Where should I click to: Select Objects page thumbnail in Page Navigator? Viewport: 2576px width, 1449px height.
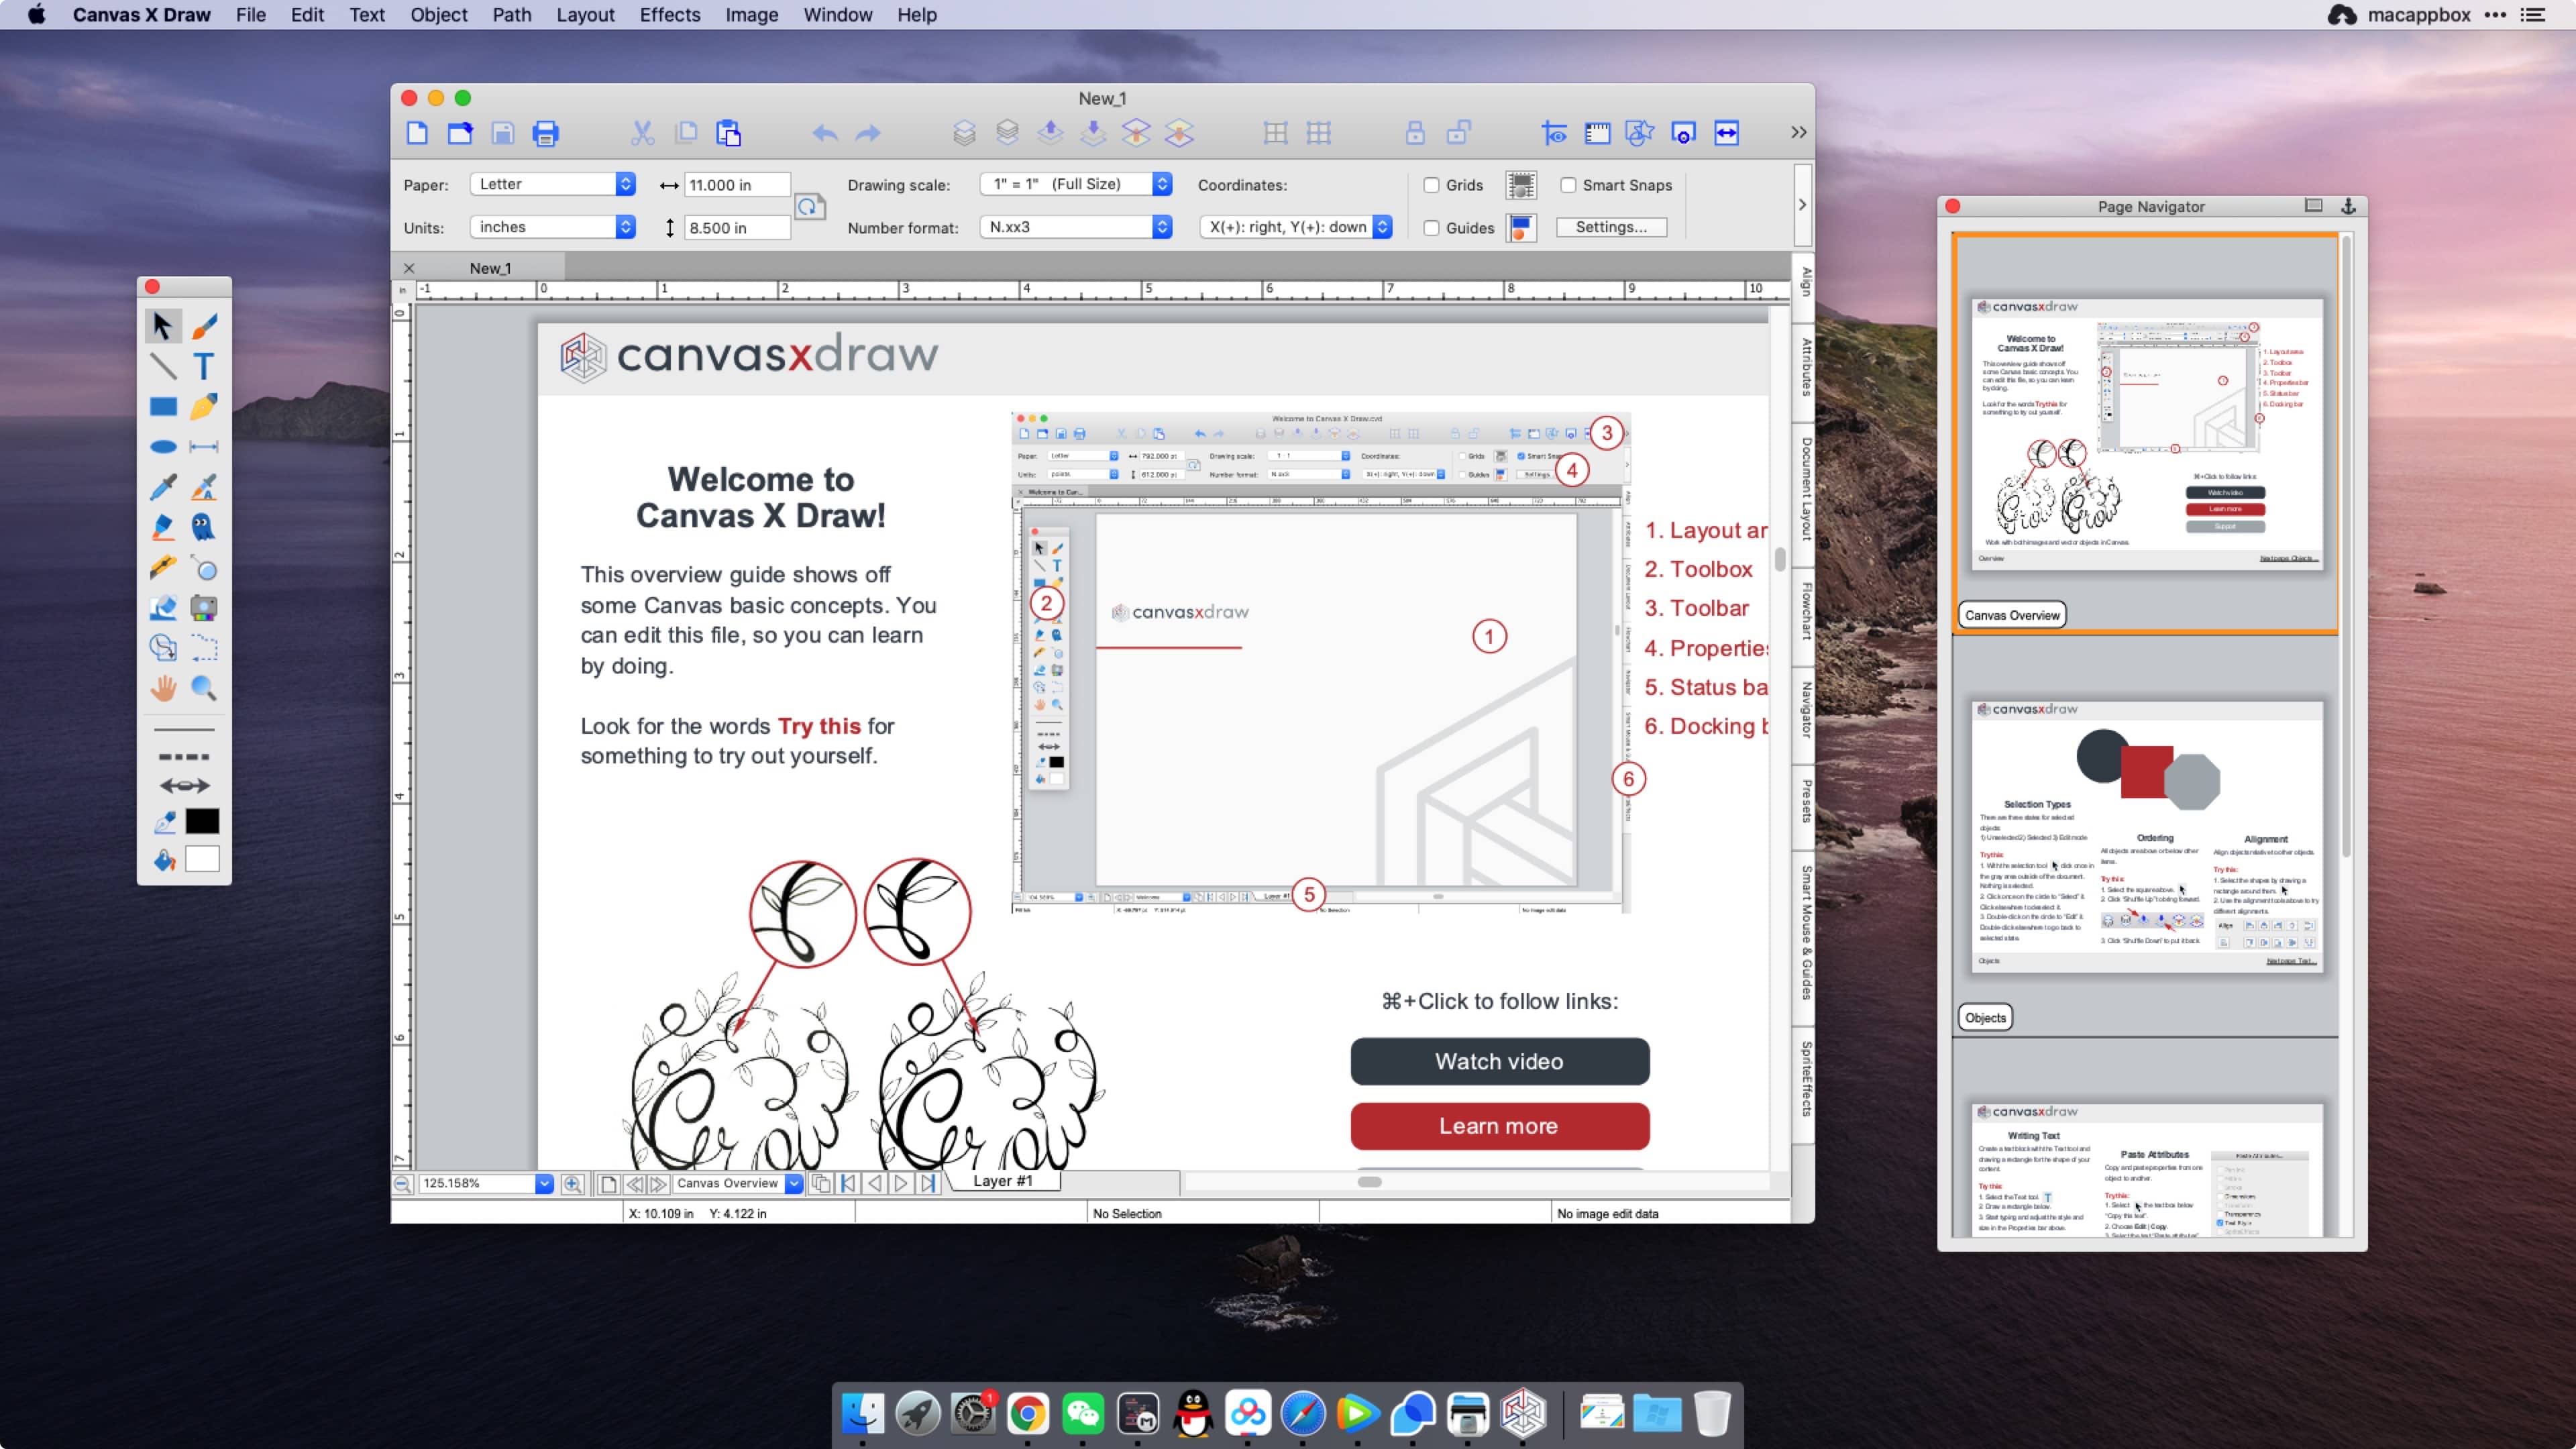[x=2146, y=836]
